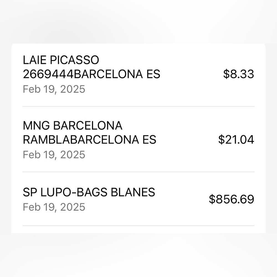
Task: Click the RAMBLABARCELONA ES location line
Action: (x=89, y=140)
